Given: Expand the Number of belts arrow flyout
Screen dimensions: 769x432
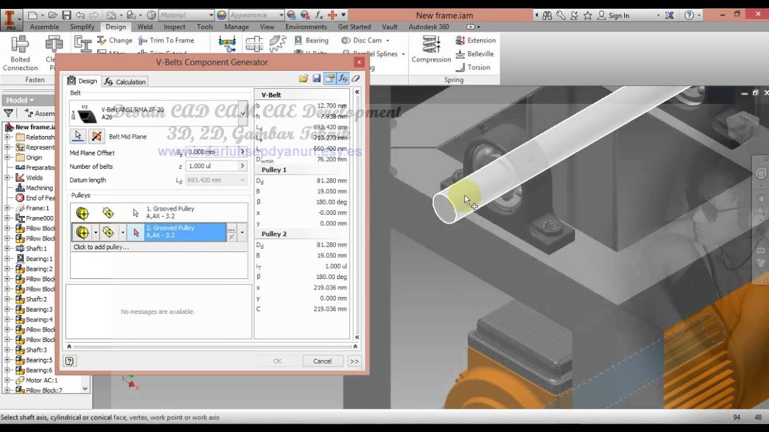Looking at the screenshot, I should pyautogui.click(x=243, y=166).
